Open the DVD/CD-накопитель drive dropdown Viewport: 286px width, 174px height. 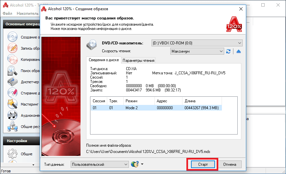[197, 43]
